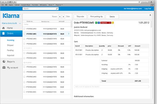The width and height of the screenshot is (157, 104).
Task: Click the yellow badge after the Disputed tag
Action: pos(113,23)
